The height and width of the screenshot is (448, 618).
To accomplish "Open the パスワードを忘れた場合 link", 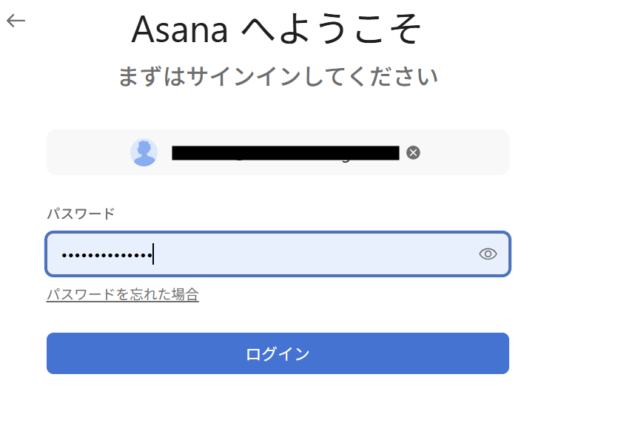I will click(122, 294).
